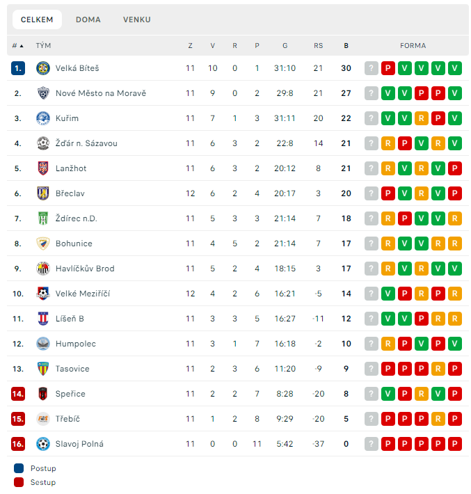Click Humpolec's last green V form badge
This screenshot has height=494, width=471.
[x=454, y=344]
